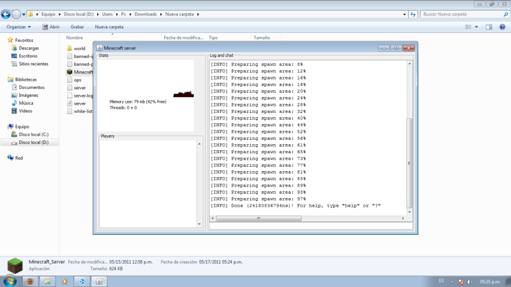The width and height of the screenshot is (511, 287).
Task: Open Disco local (D:) in sidebar
Action: (29, 142)
